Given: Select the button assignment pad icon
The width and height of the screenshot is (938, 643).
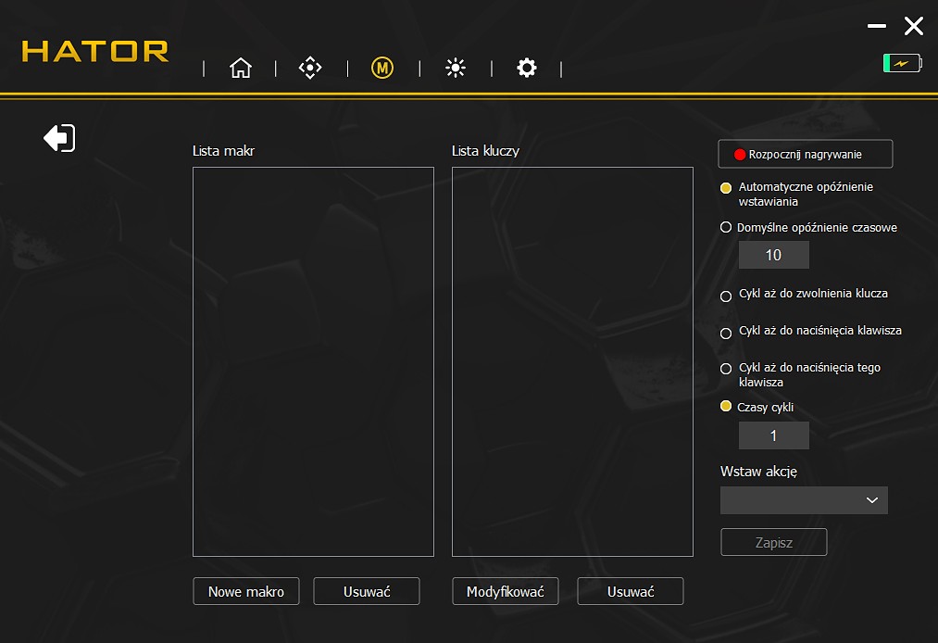Looking at the screenshot, I should tap(310, 68).
